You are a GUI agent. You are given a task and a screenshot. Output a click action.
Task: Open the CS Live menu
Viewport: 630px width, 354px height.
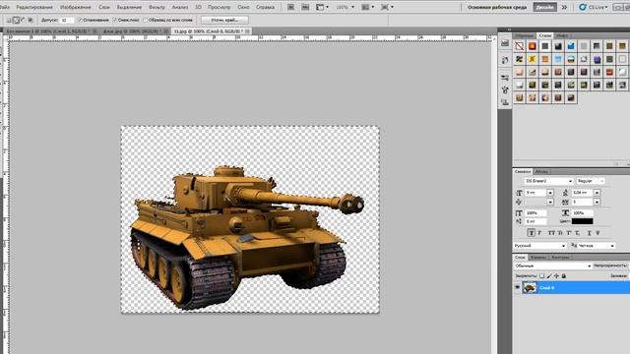(x=593, y=7)
